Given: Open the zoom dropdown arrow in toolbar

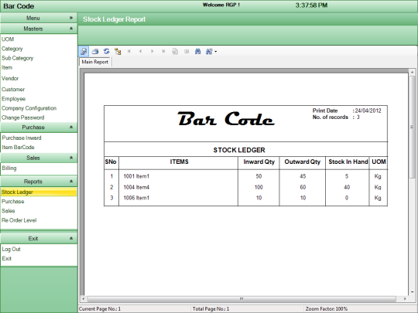Looking at the screenshot, I should [x=215, y=52].
